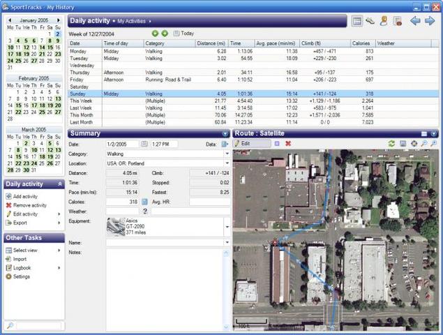Screen dimensions: 443x335
Task: Open Logbook submenu under Other Tasks
Action: click(33, 268)
